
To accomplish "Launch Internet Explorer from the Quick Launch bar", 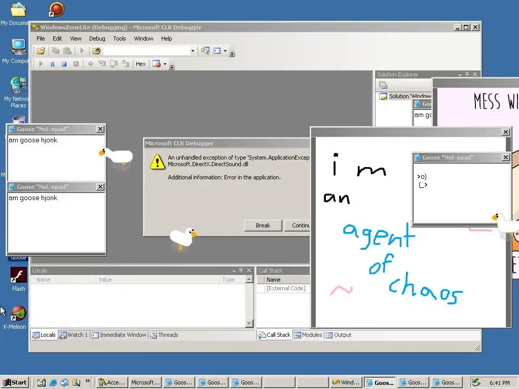I will click(53, 383).
